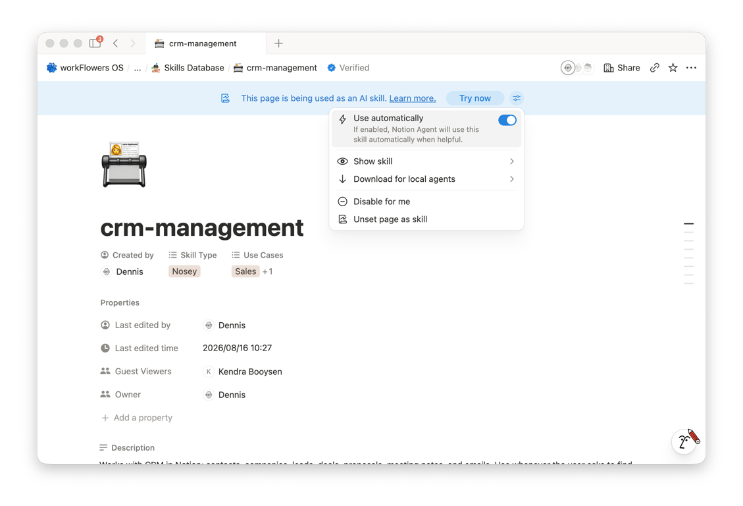Select Download for local agents
743x506 pixels.
[x=426, y=179]
